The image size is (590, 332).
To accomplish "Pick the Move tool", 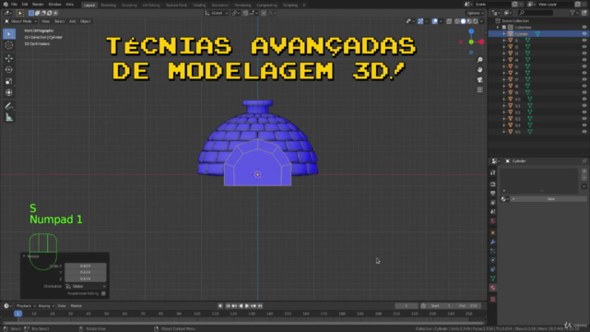I will [9, 58].
